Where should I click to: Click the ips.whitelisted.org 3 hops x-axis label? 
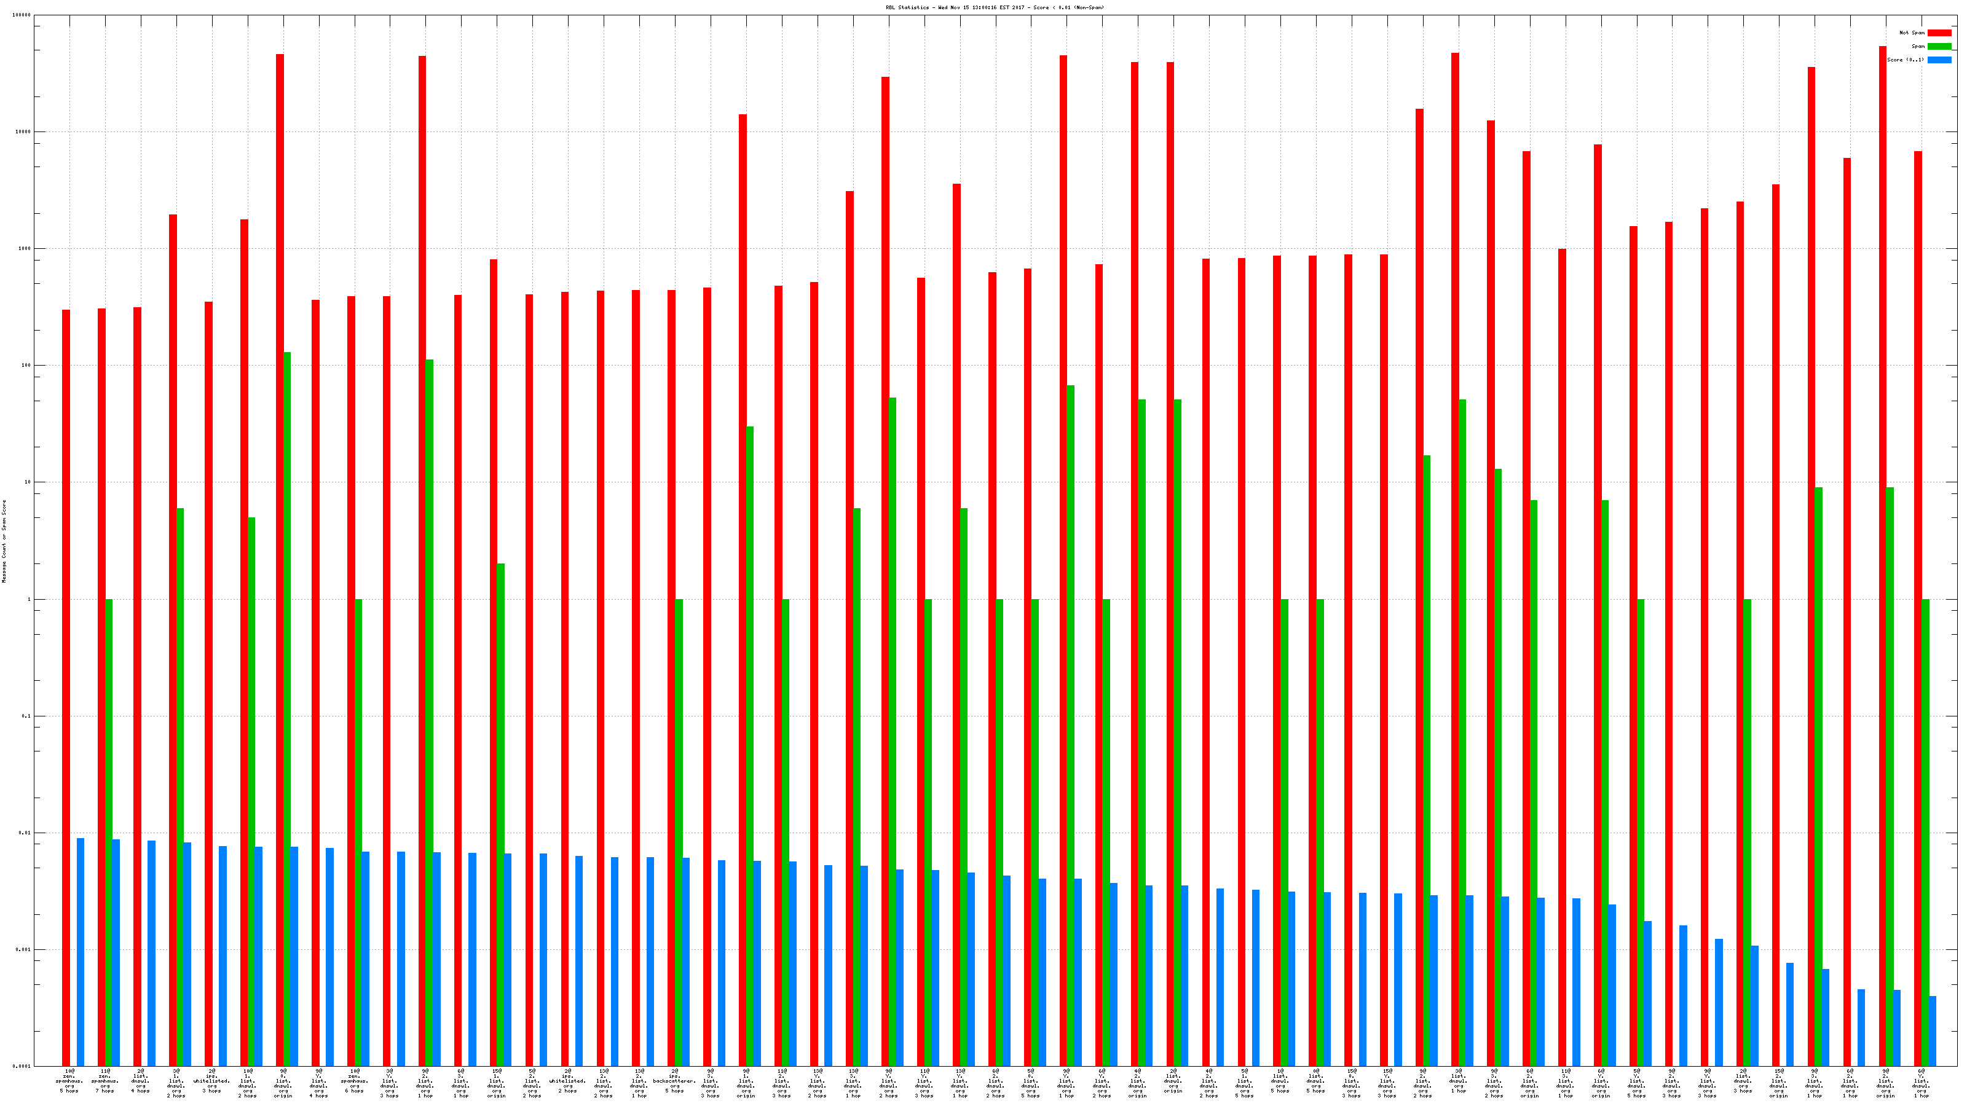pyautogui.click(x=211, y=1081)
